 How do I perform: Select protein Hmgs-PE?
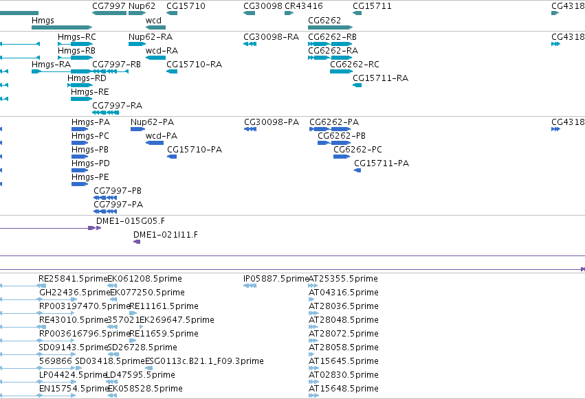(x=90, y=177)
